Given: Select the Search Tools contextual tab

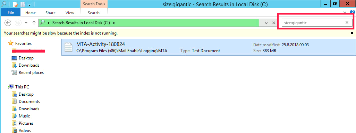Looking at the screenshot, I should point(94,4).
